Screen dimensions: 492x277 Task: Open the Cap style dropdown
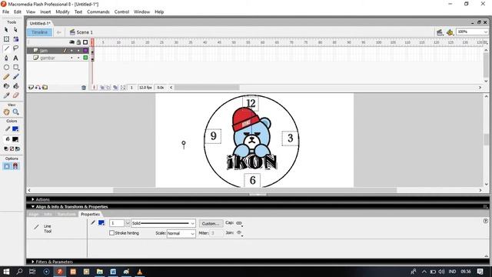[239, 223]
